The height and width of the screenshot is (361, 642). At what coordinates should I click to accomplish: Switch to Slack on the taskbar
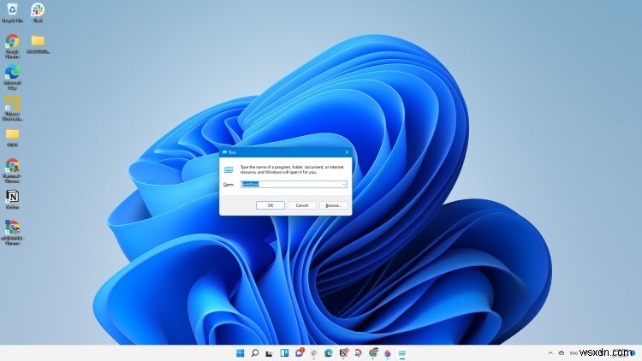[x=314, y=352]
